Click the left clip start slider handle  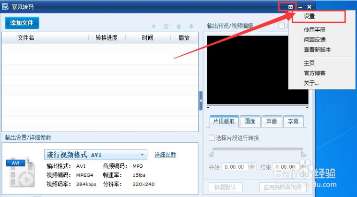coord(211,154)
